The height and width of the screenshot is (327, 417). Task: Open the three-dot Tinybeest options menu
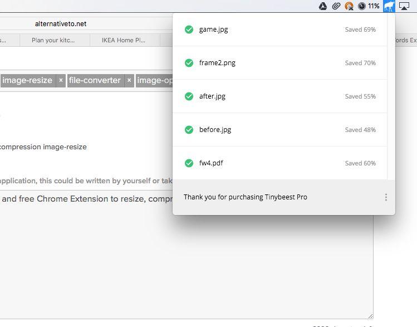tap(386, 197)
